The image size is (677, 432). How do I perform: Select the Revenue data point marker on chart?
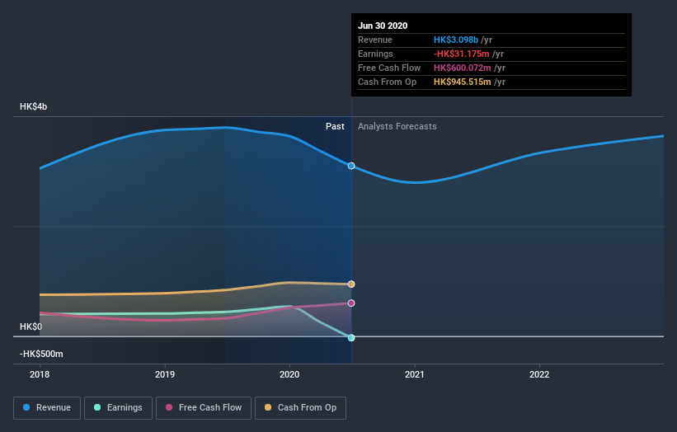(351, 167)
